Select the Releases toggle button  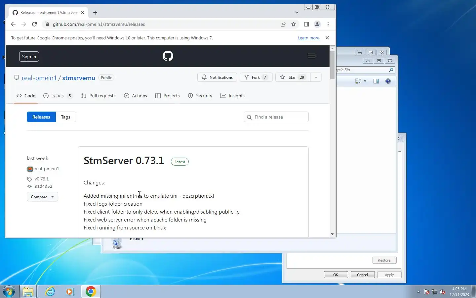point(41,117)
